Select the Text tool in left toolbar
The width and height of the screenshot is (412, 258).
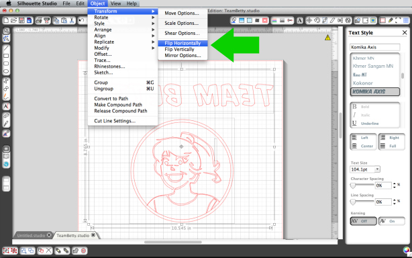[x=6, y=106]
